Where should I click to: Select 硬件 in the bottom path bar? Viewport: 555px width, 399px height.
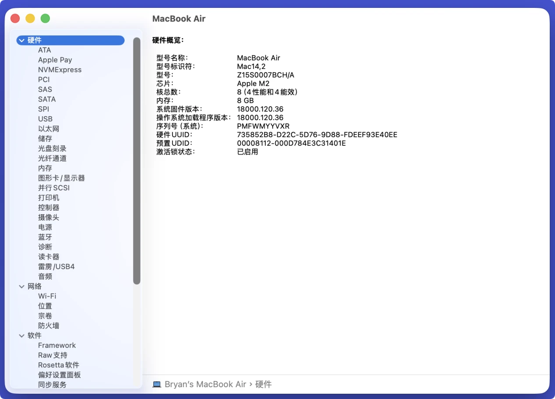pos(263,384)
